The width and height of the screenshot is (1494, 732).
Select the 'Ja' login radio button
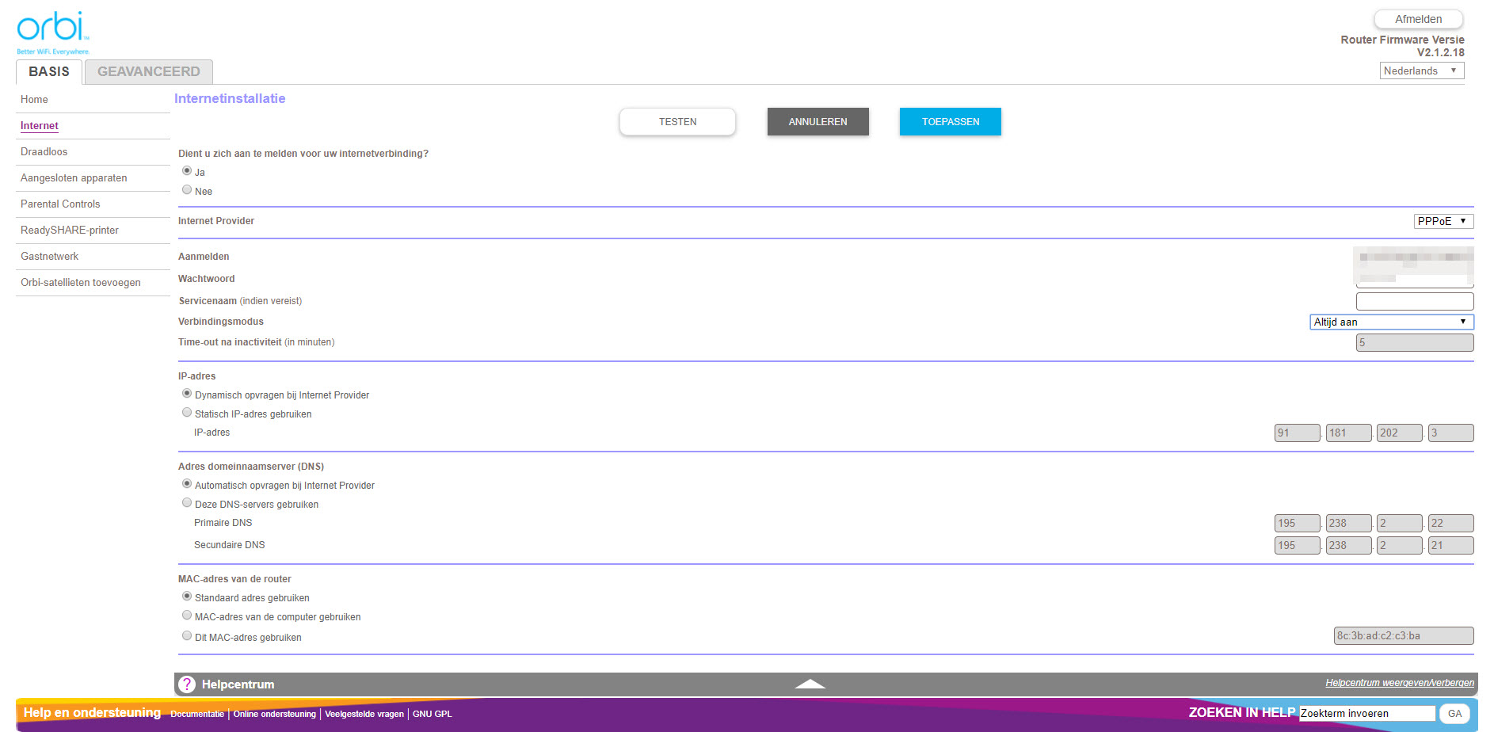187,171
